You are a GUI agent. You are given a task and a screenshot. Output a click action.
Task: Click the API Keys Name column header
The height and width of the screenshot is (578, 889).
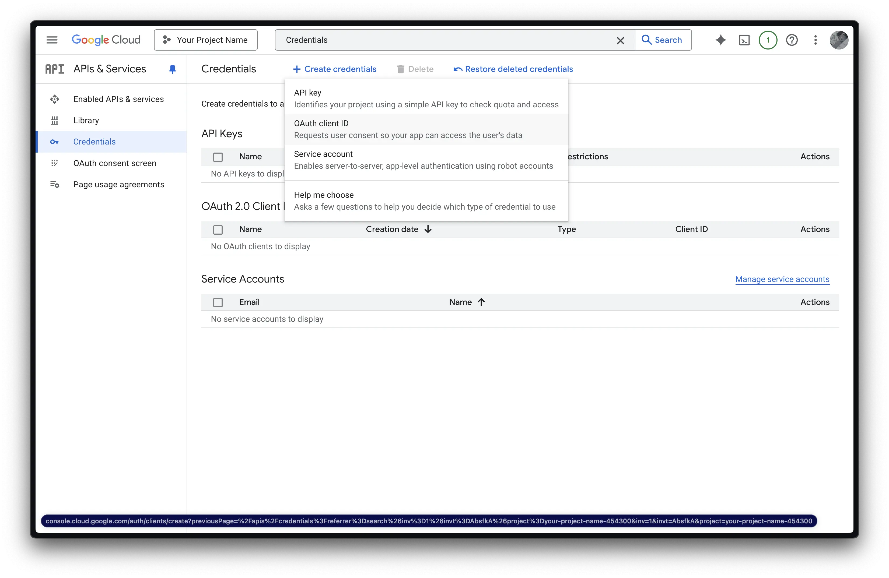pos(250,156)
